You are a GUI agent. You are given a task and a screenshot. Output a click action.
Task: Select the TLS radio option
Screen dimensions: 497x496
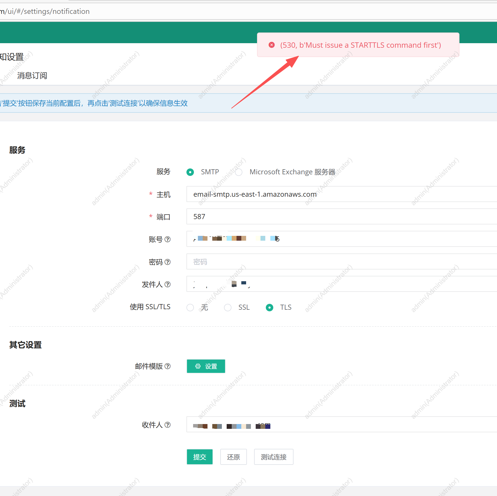coord(270,308)
